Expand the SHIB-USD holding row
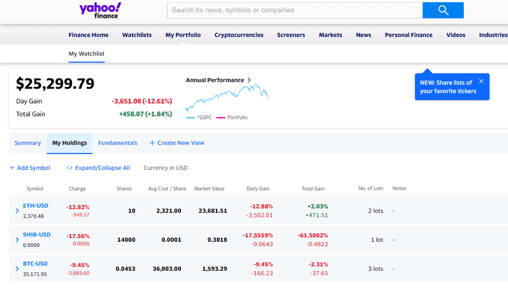 pos(17,240)
